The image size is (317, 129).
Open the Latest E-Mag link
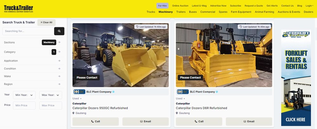(199, 6)
